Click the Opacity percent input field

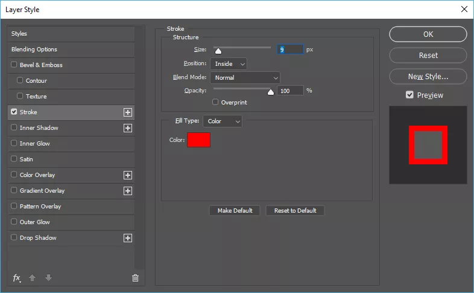[290, 91]
